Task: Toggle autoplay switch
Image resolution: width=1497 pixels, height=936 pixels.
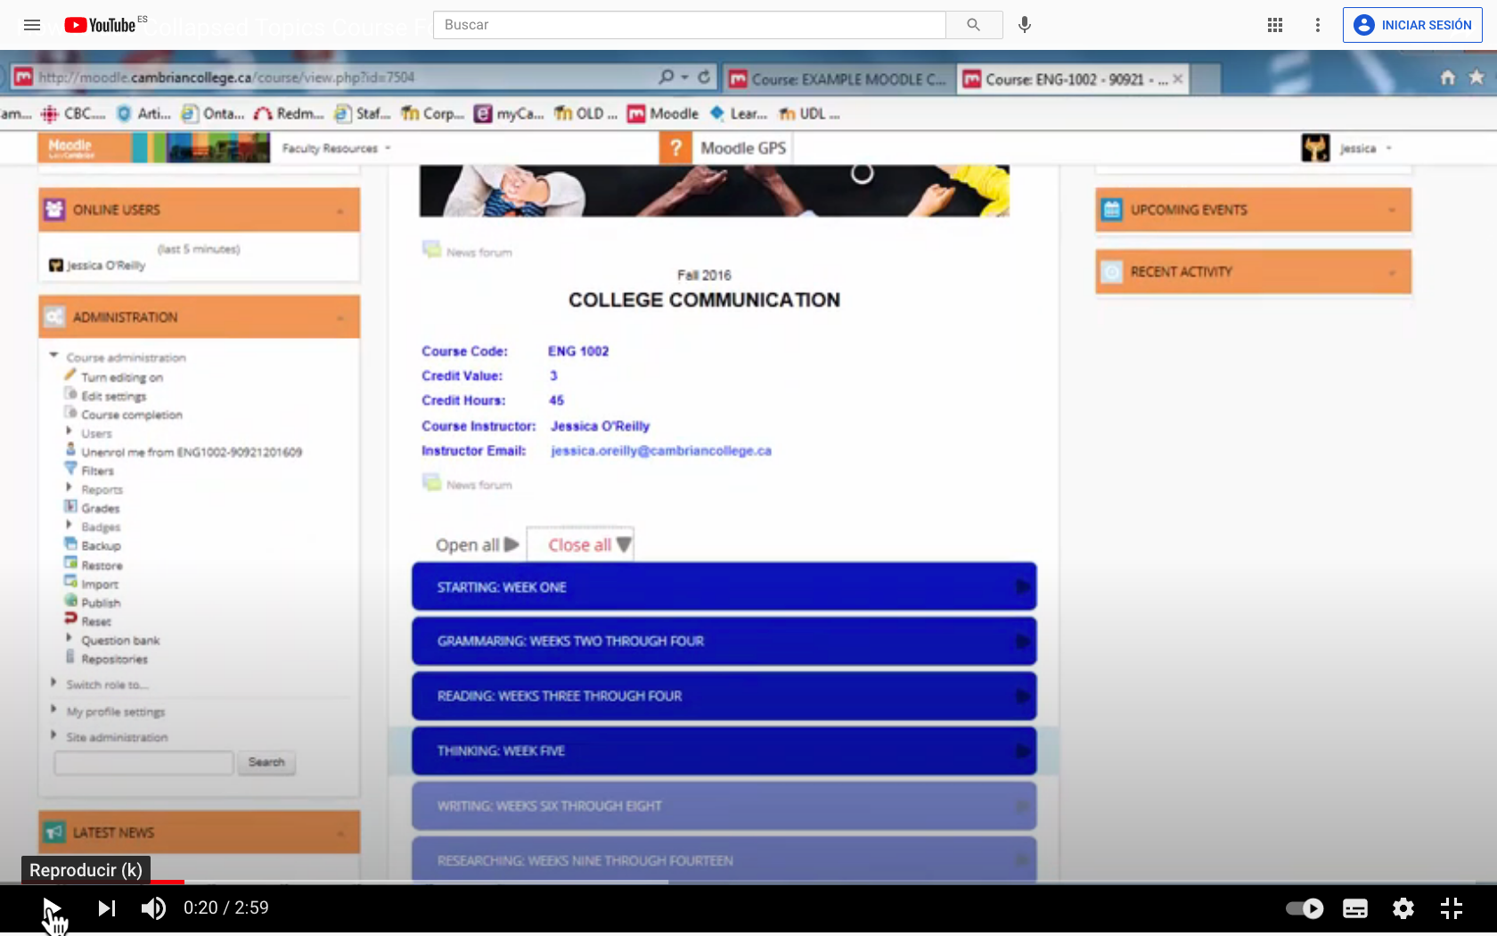Action: pyautogui.click(x=1305, y=908)
